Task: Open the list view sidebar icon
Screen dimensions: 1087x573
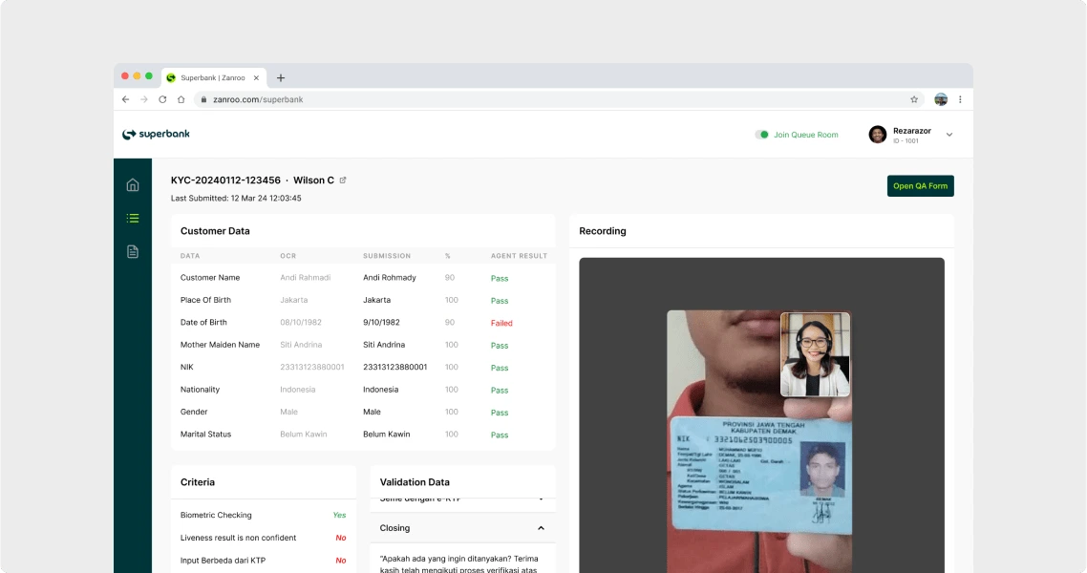Action: pos(133,219)
